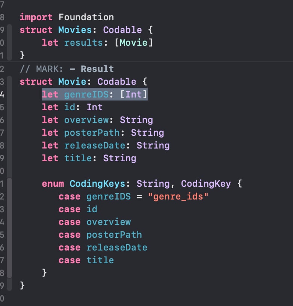
Task: Click 'Codable' after Movies
Action: tap(122, 30)
